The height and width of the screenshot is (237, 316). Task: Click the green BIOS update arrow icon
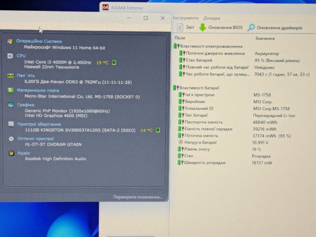click(x=203, y=27)
